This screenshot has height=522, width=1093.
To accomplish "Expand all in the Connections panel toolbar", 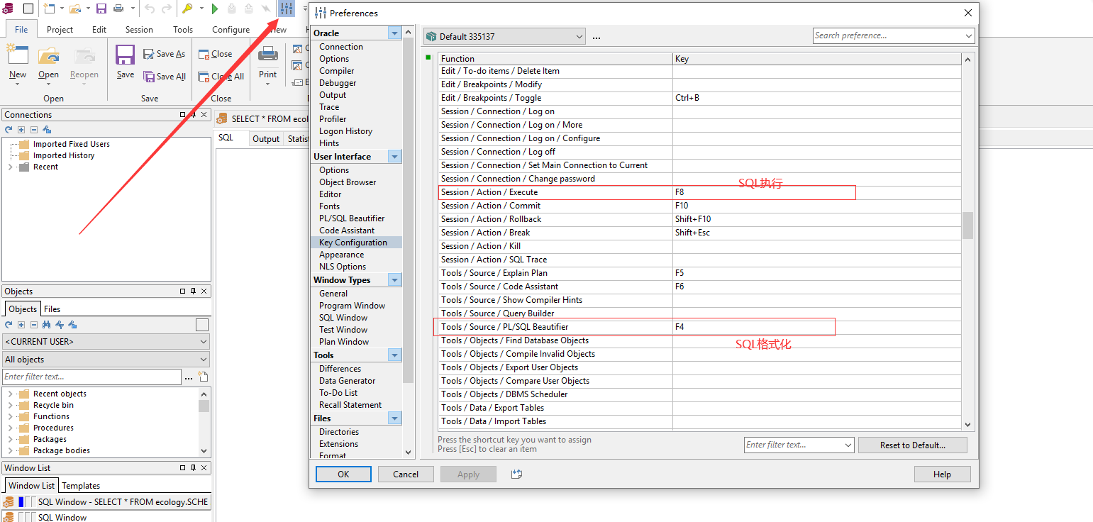I will pyautogui.click(x=21, y=129).
